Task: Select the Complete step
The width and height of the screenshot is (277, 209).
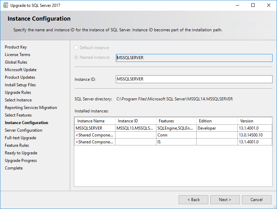Action: (14, 168)
